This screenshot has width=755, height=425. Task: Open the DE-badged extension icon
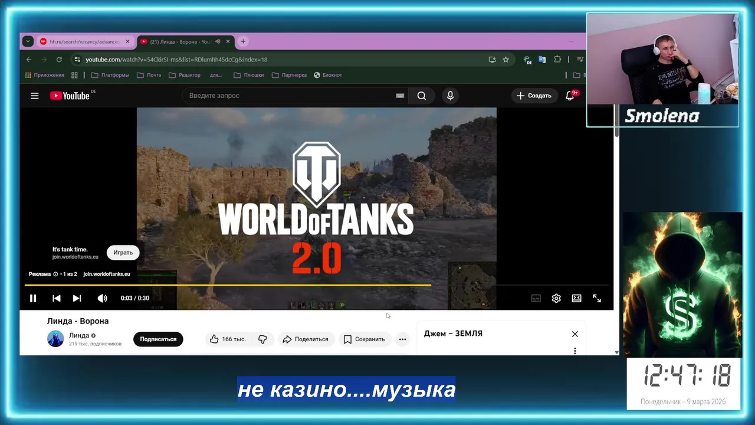click(x=528, y=60)
